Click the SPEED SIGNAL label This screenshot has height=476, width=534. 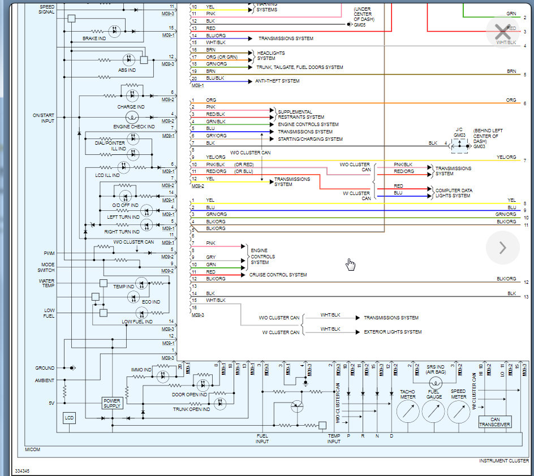tap(46, 9)
